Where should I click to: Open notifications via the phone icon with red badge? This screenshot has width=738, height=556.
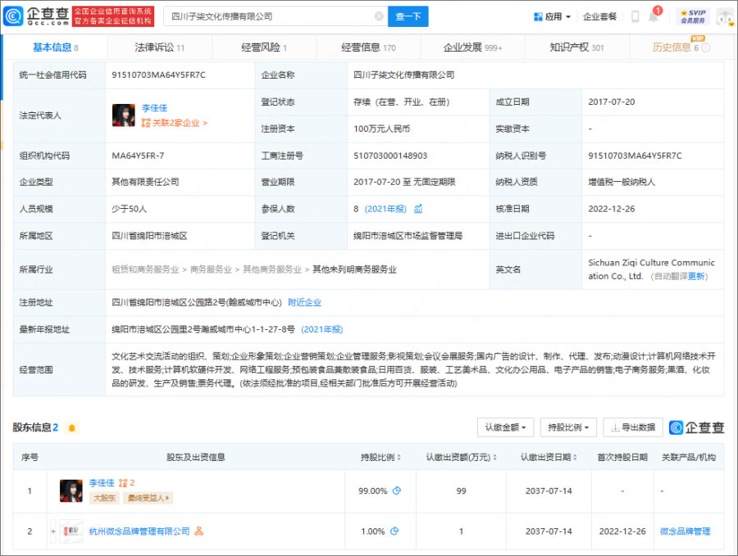(x=654, y=16)
